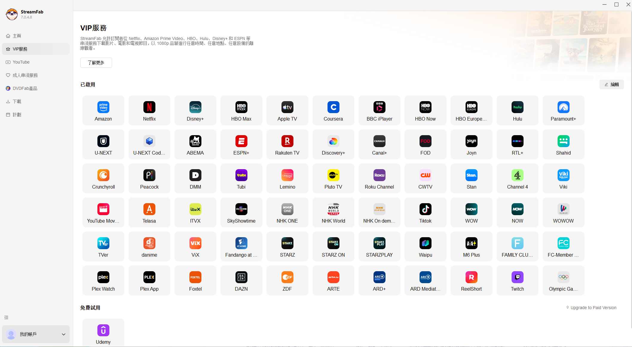Open YouTube section in sidebar
The image size is (632, 347).
[36, 62]
